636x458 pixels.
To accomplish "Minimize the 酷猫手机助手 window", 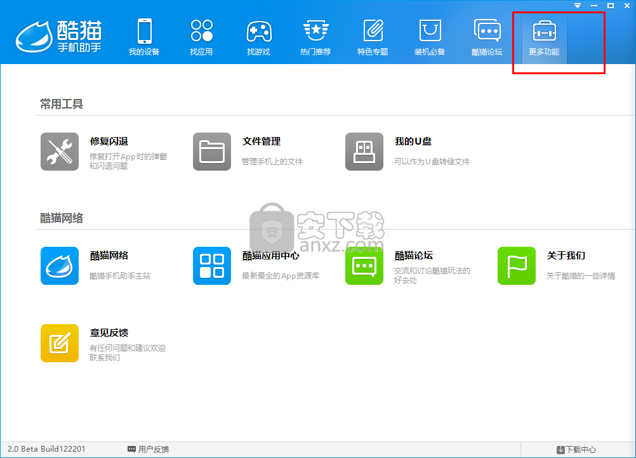I will (594, 6).
